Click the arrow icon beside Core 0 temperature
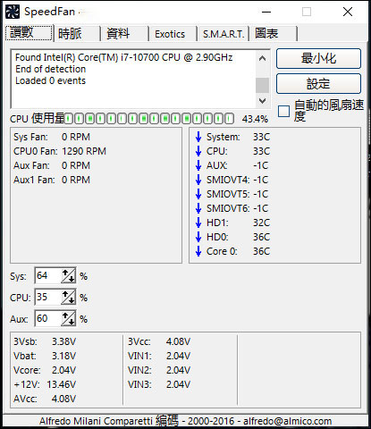Image resolution: width=371 pixels, height=429 pixels. coord(198,251)
